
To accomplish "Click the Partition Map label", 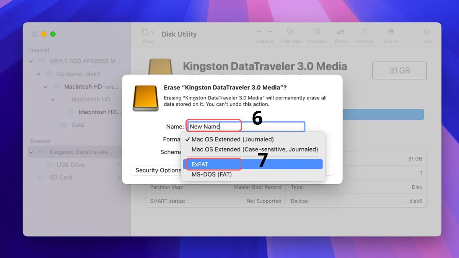I will pyautogui.click(x=167, y=187).
